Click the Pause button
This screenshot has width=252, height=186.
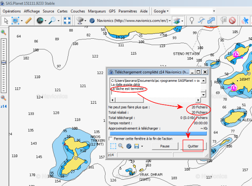click(165, 146)
